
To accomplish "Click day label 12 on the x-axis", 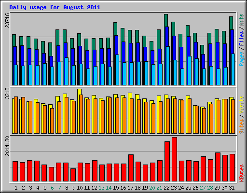I will 94,188.
